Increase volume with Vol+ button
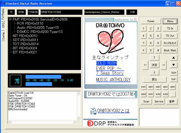The width and height of the screenshot is (181, 133). coord(173,73)
